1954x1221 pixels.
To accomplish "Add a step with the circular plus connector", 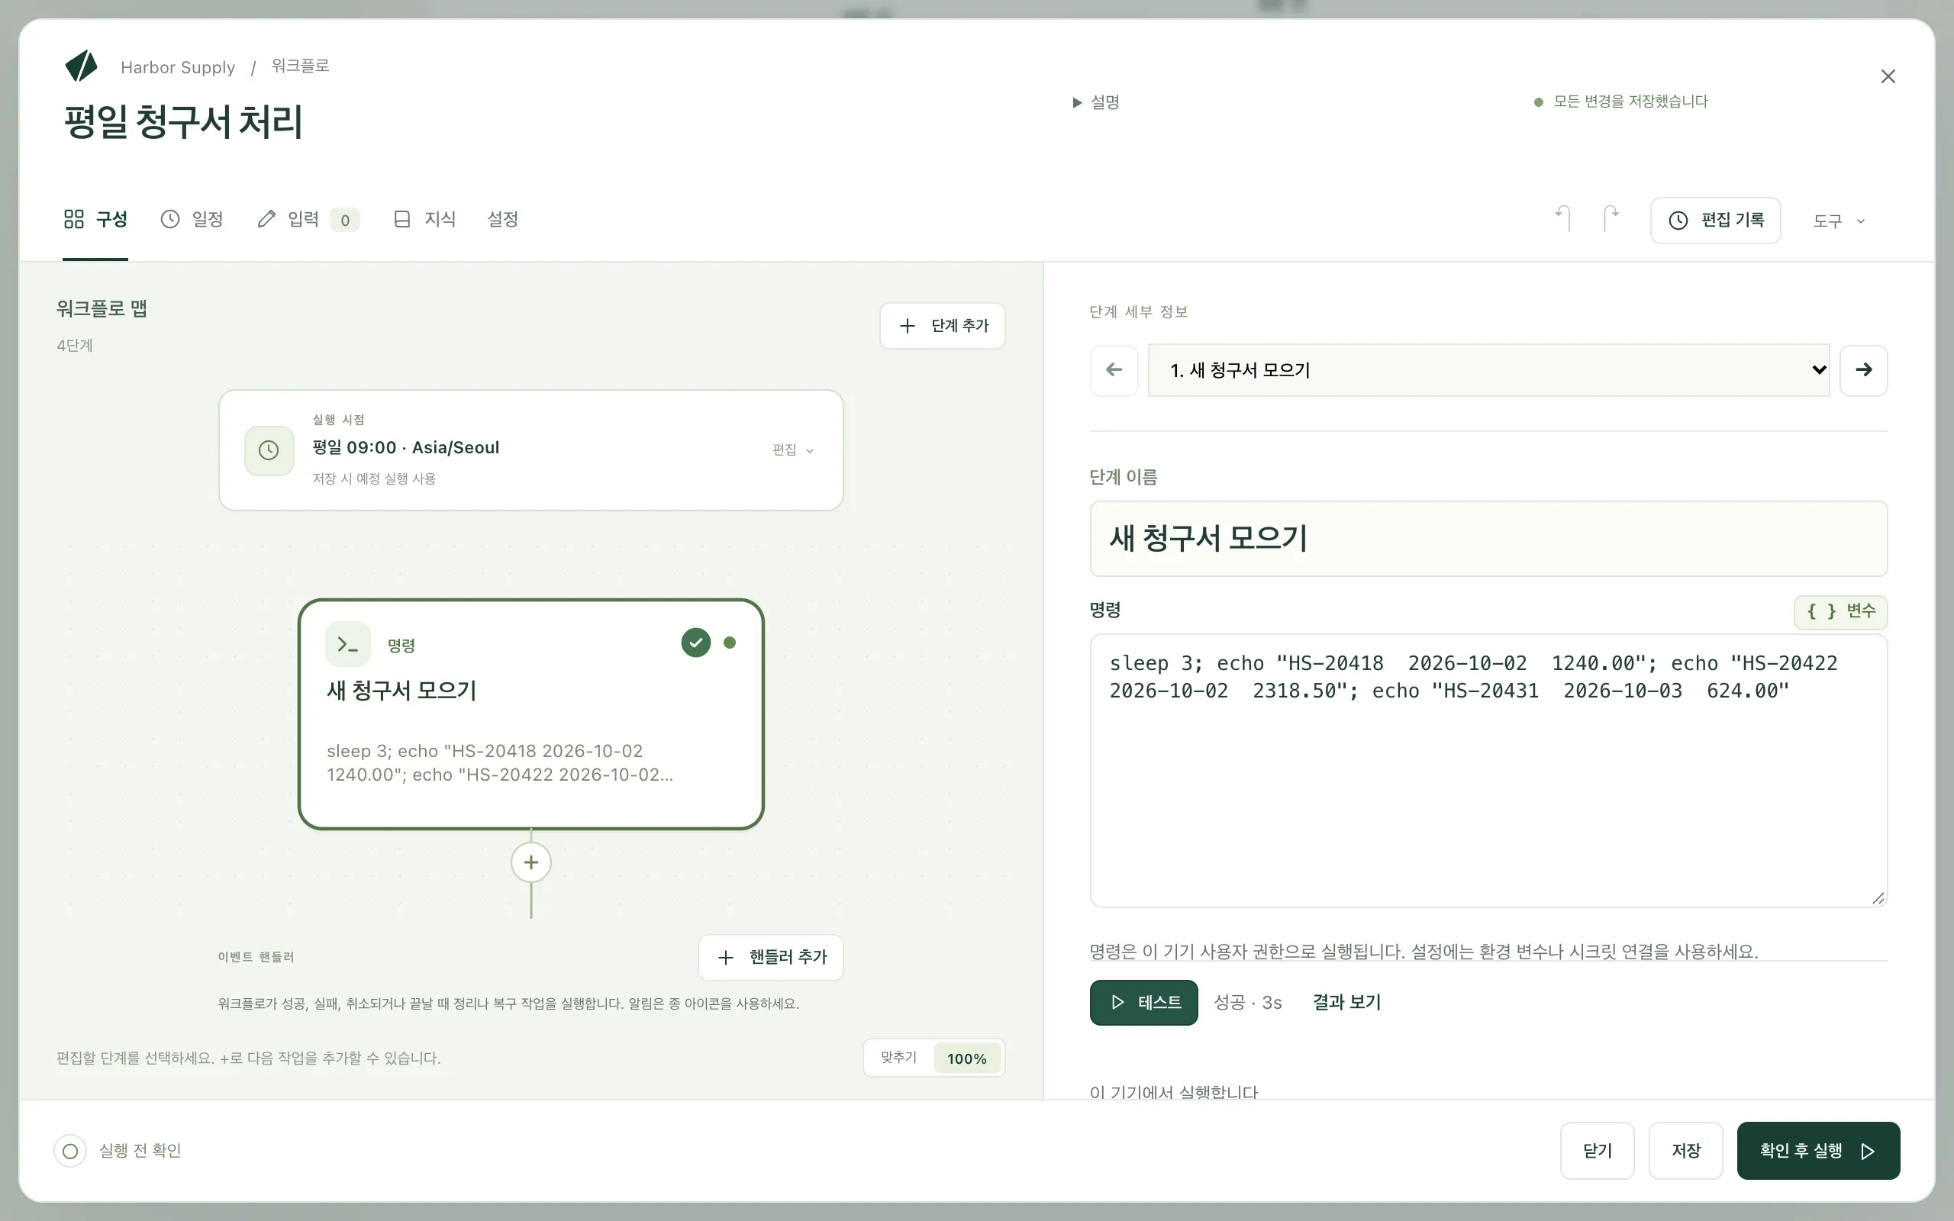I will [x=531, y=862].
